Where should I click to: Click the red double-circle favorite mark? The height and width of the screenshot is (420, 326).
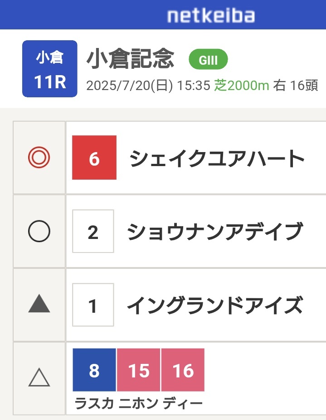tap(39, 157)
